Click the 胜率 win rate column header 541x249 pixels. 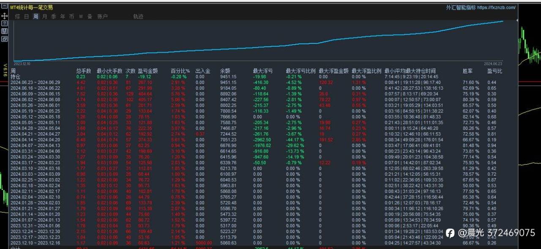click(x=467, y=71)
